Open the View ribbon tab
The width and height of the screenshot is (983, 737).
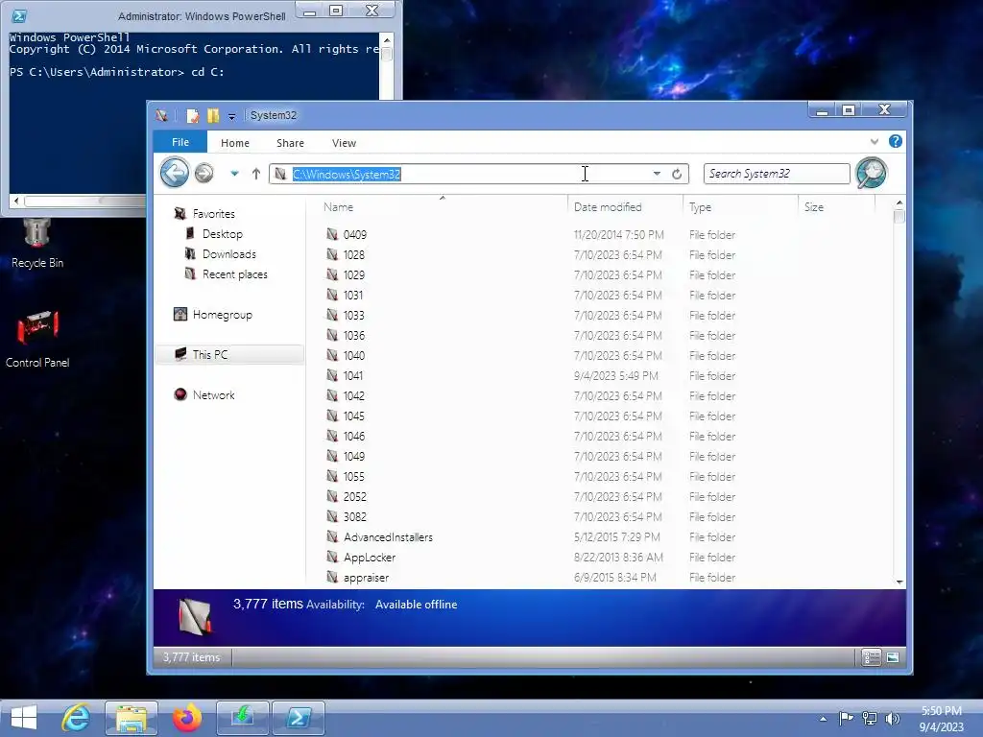click(x=344, y=143)
